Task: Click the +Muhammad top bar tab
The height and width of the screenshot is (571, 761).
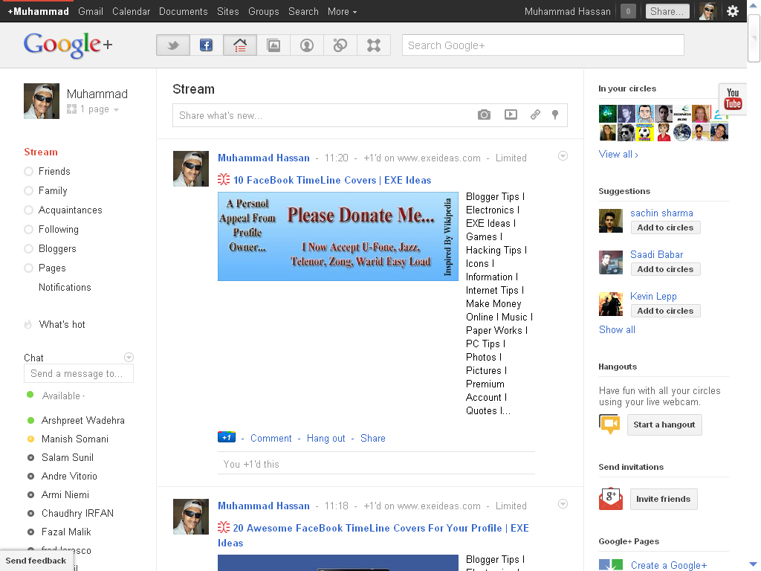Action: click(x=38, y=11)
